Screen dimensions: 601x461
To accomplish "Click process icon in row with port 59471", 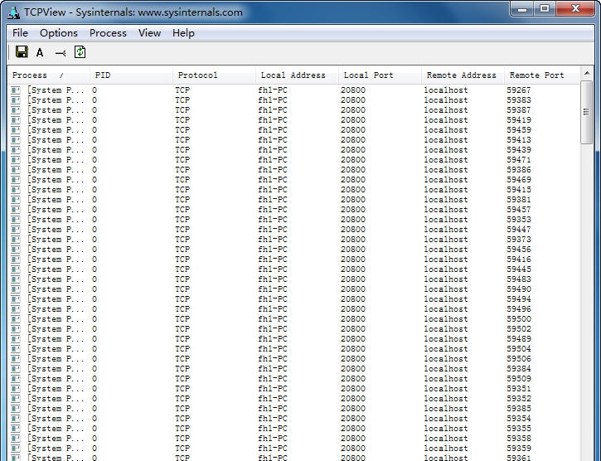I will point(15,160).
